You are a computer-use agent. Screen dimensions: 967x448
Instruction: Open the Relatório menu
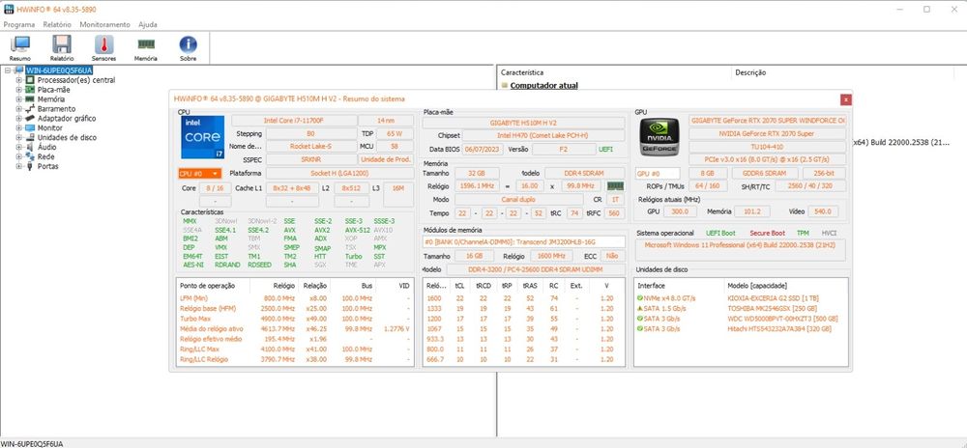click(57, 24)
